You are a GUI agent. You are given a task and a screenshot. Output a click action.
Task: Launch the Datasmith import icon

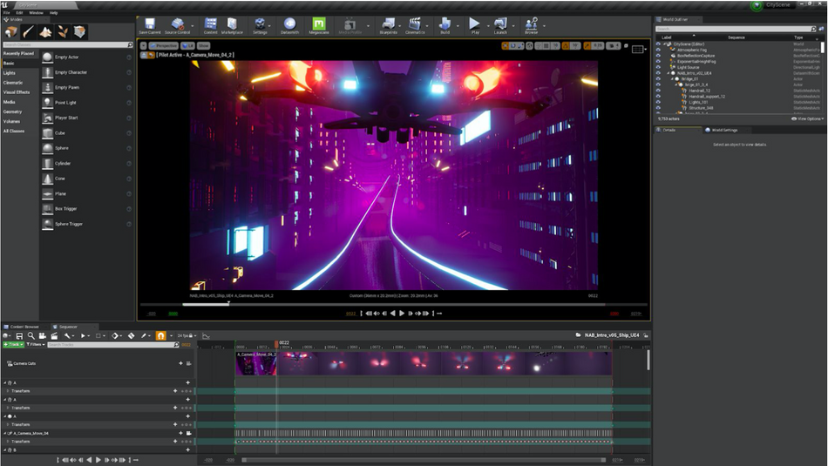pos(289,25)
